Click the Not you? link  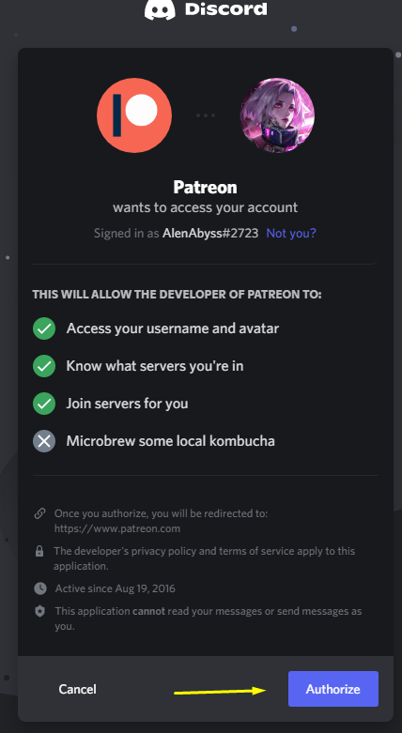[x=291, y=233]
